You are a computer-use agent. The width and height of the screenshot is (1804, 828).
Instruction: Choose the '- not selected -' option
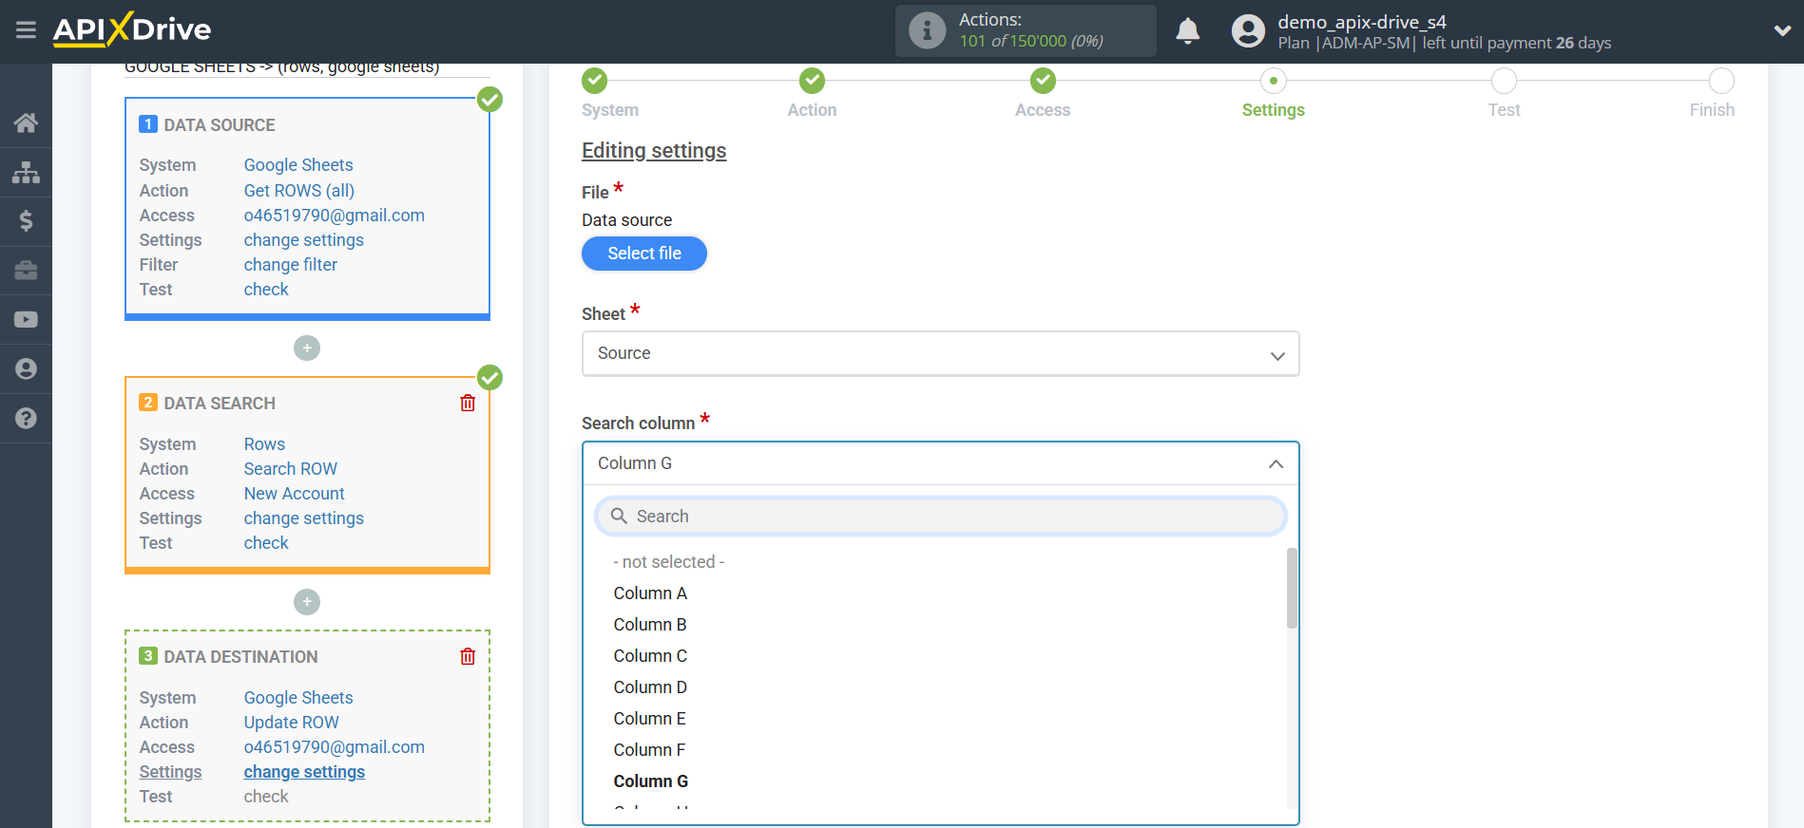tap(669, 562)
